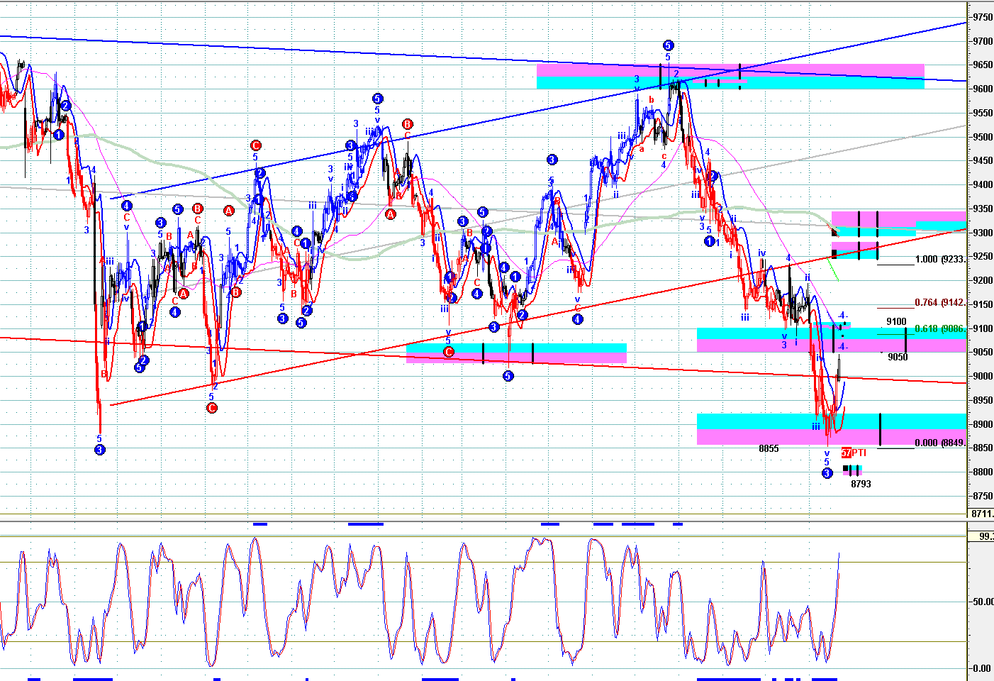Click the blue circled 5 marker at the chart's highest peak
This screenshot has height=681, width=994.
pos(668,45)
